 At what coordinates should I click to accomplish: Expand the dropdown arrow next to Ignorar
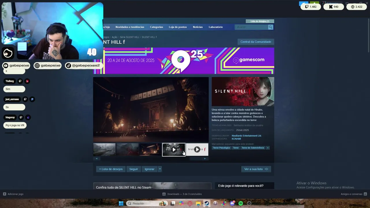(160, 169)
